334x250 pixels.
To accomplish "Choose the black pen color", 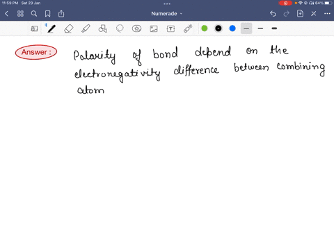I will (x=218, y=28).
